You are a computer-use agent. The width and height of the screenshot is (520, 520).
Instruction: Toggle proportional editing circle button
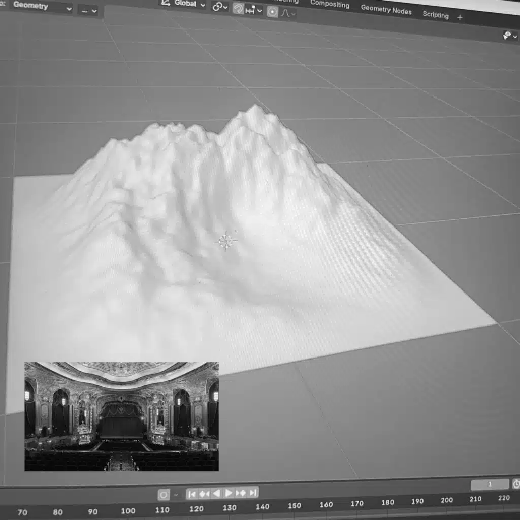tap(273, 12)
